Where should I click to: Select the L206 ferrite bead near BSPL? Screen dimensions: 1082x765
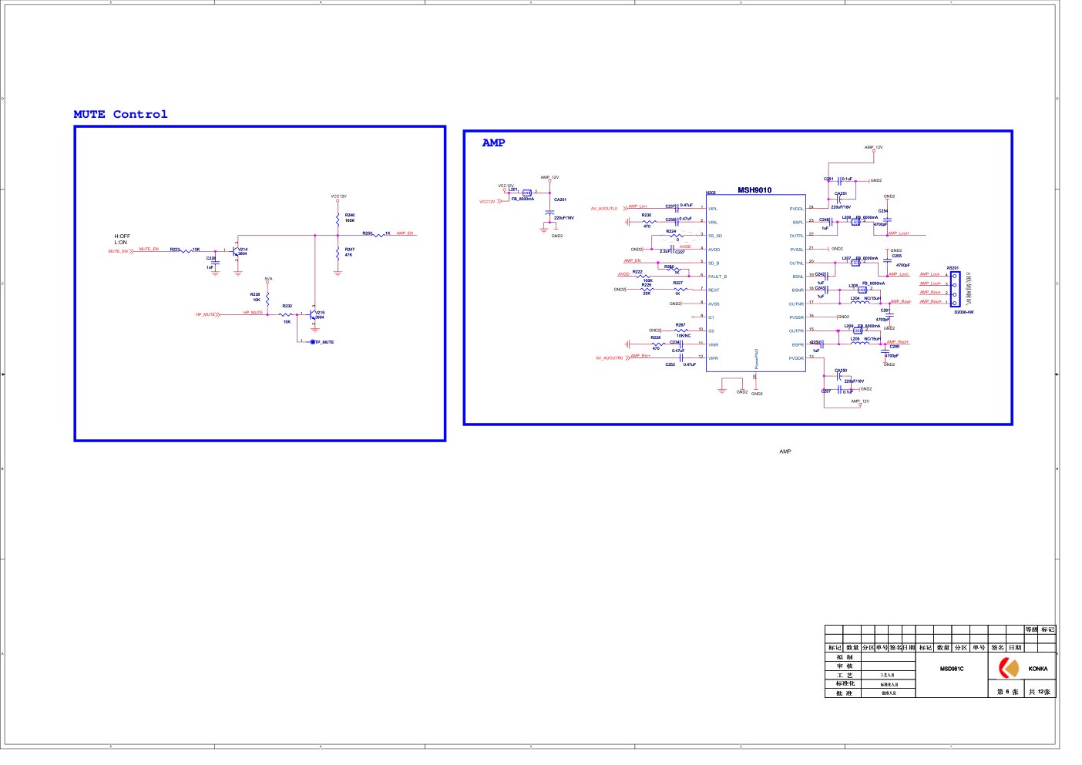click(x=855, y=223)
